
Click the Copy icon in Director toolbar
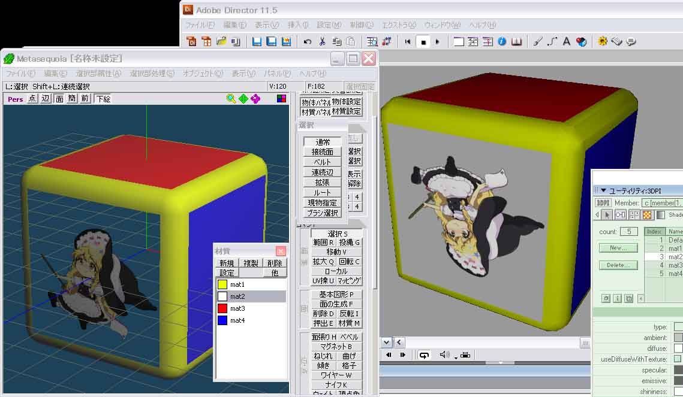pyautogui.click(x=337, y=42)
